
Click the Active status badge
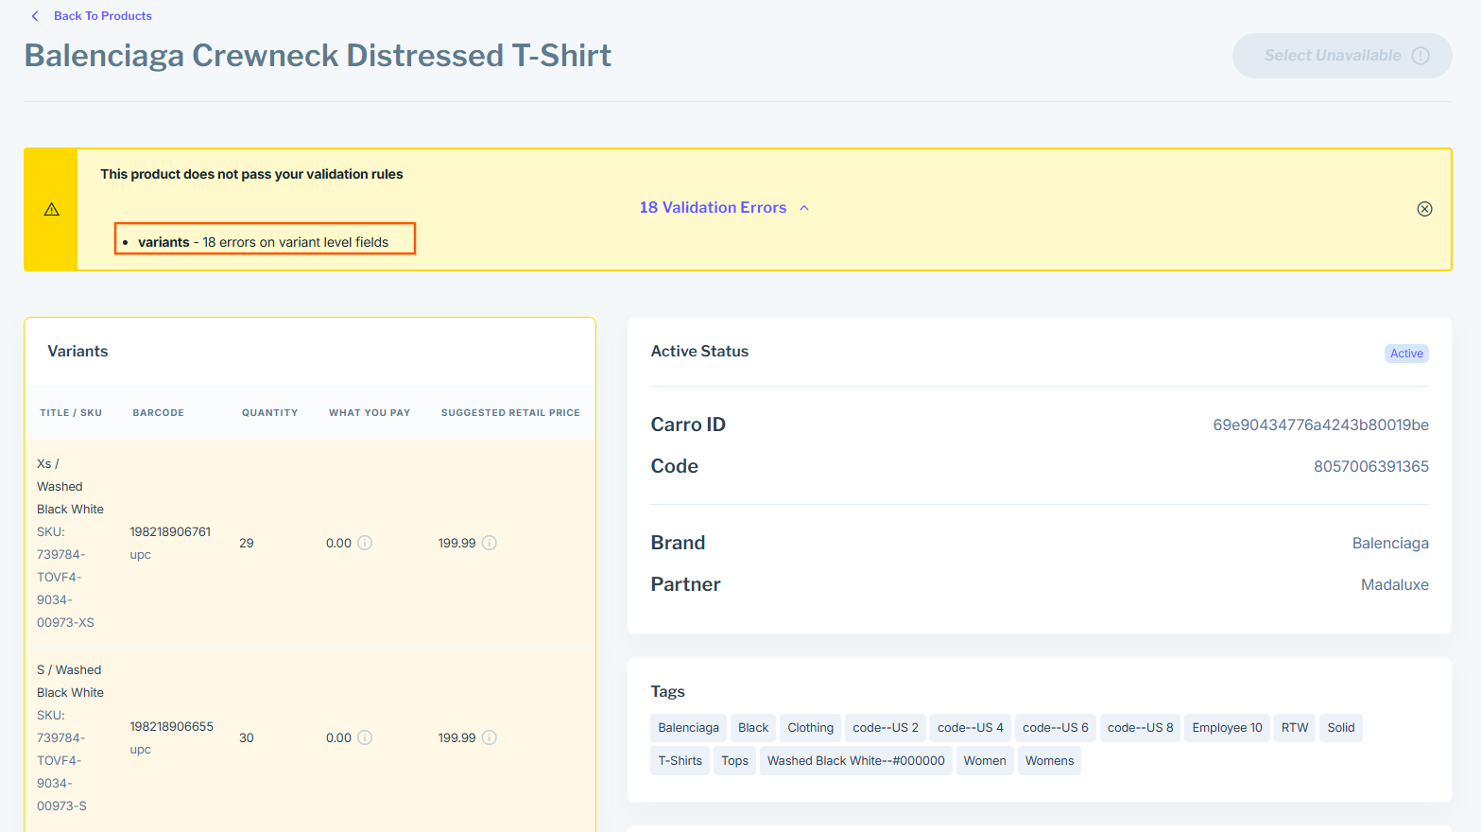(1406, 354)
